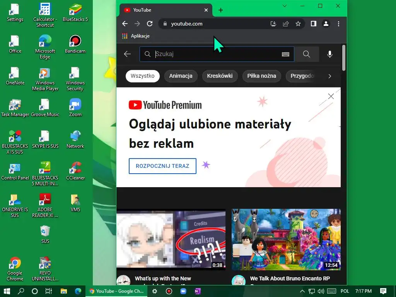Viewport: 396px width, 297px height.
Task: Select the SUS recycle bin icon
Action: (45, 235)
